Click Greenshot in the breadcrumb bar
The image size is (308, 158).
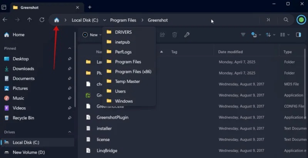click(158, 20)
